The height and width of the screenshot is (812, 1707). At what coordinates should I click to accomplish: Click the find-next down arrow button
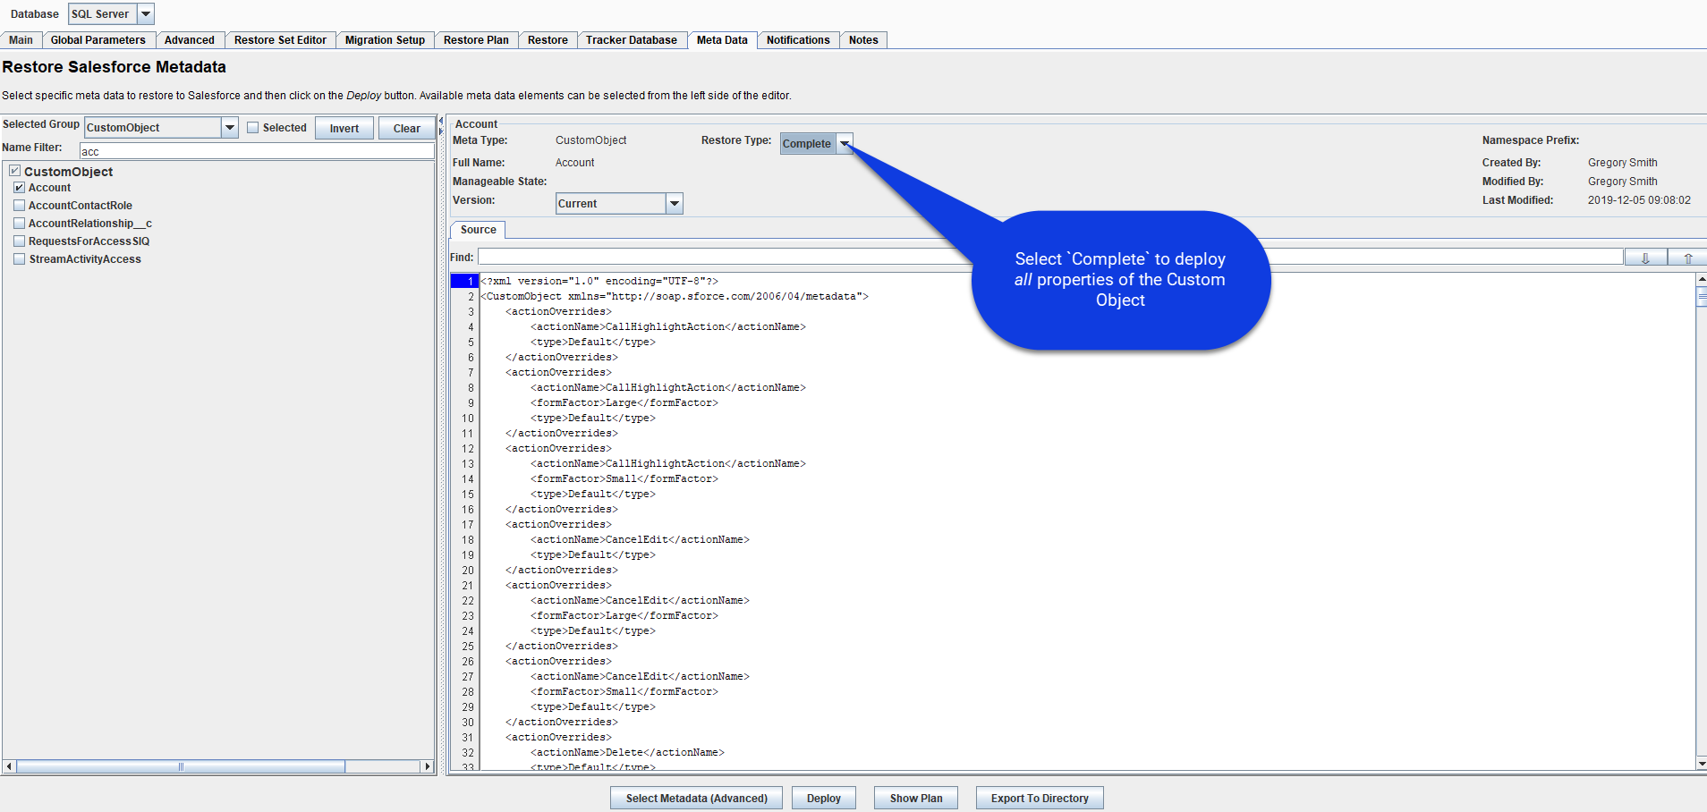point(1645,258)
